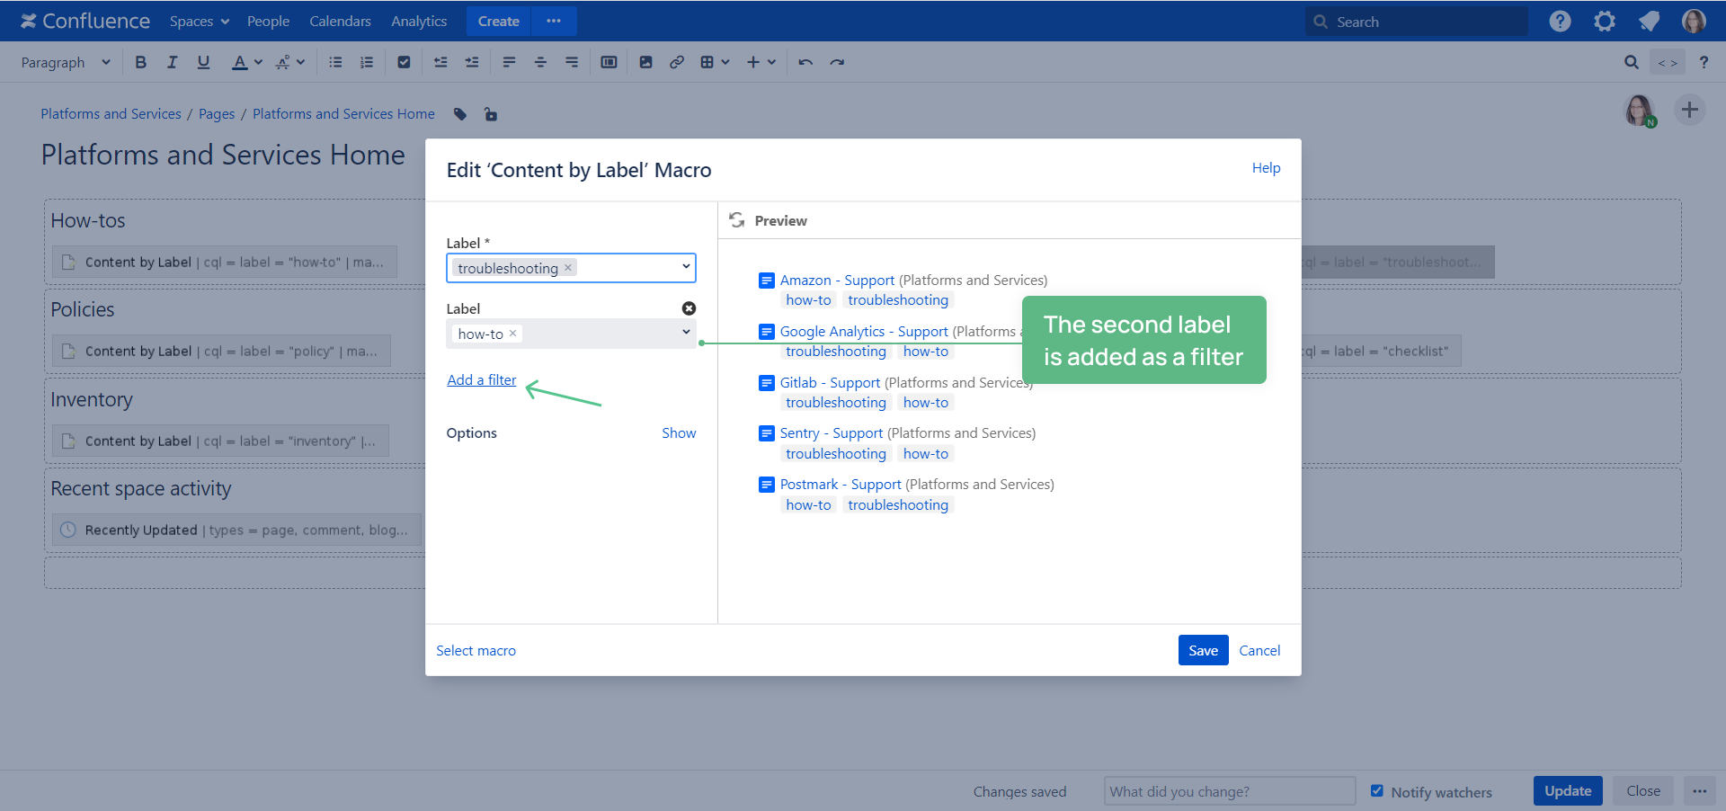Click the Add a filter link
Screen dimensions: 1726x811
482,380
